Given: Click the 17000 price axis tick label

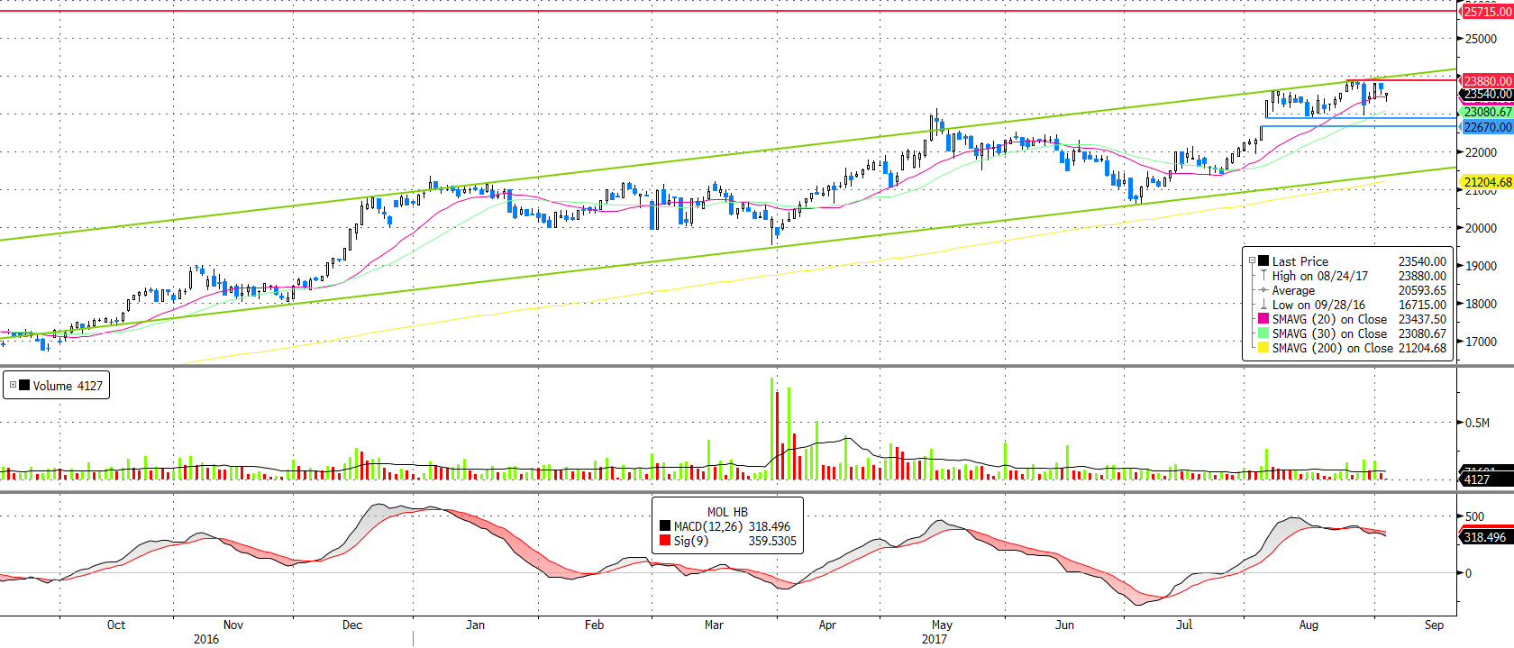Looking at the screenshot, I should tap(1481, 342).
